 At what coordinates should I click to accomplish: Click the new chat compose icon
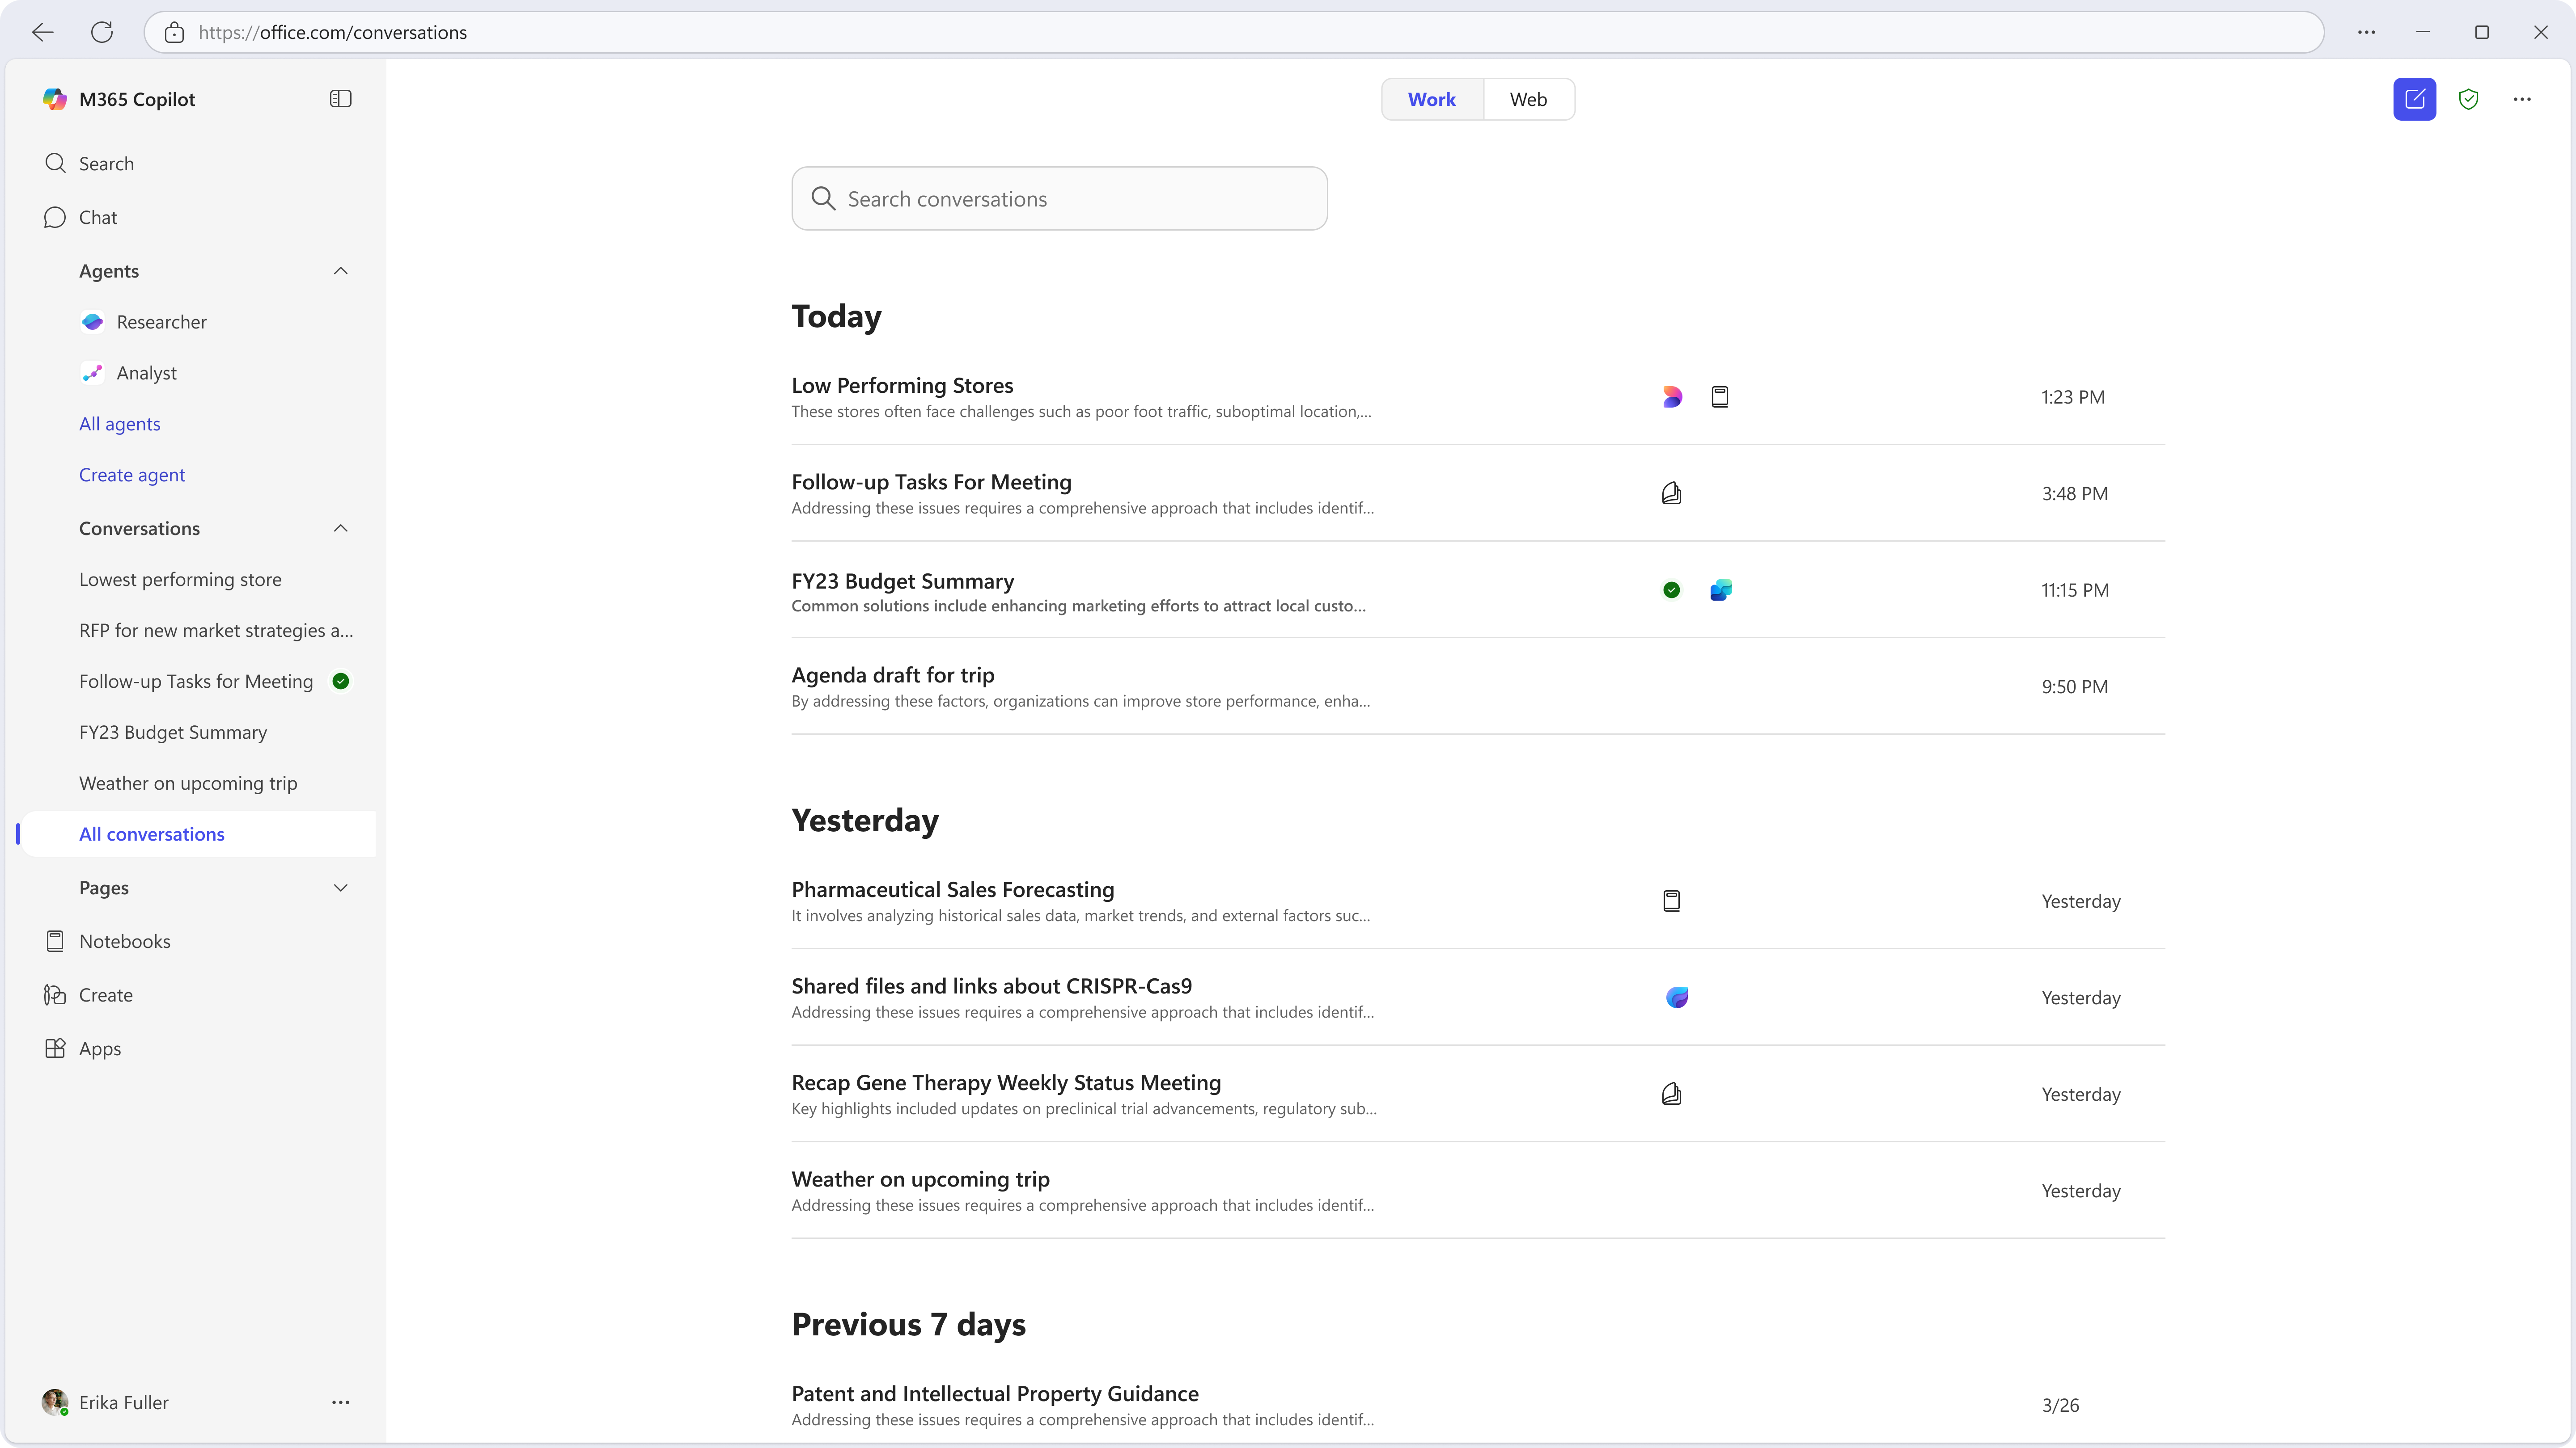tap(2414, 99)
